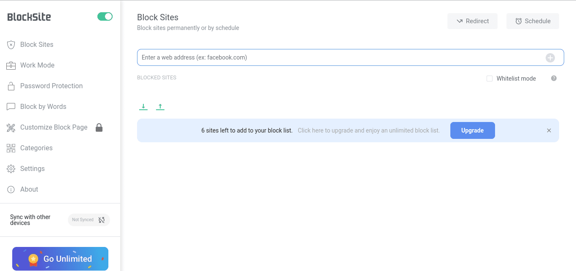Click the Settings gear icon
The height and width of the screenshot is (271, 576).
pos(11,169)
